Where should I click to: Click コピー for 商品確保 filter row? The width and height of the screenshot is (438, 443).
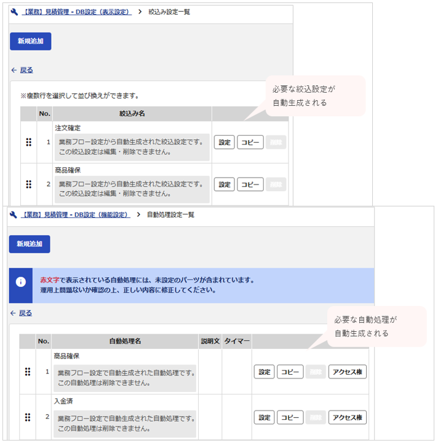click(250, 184)
